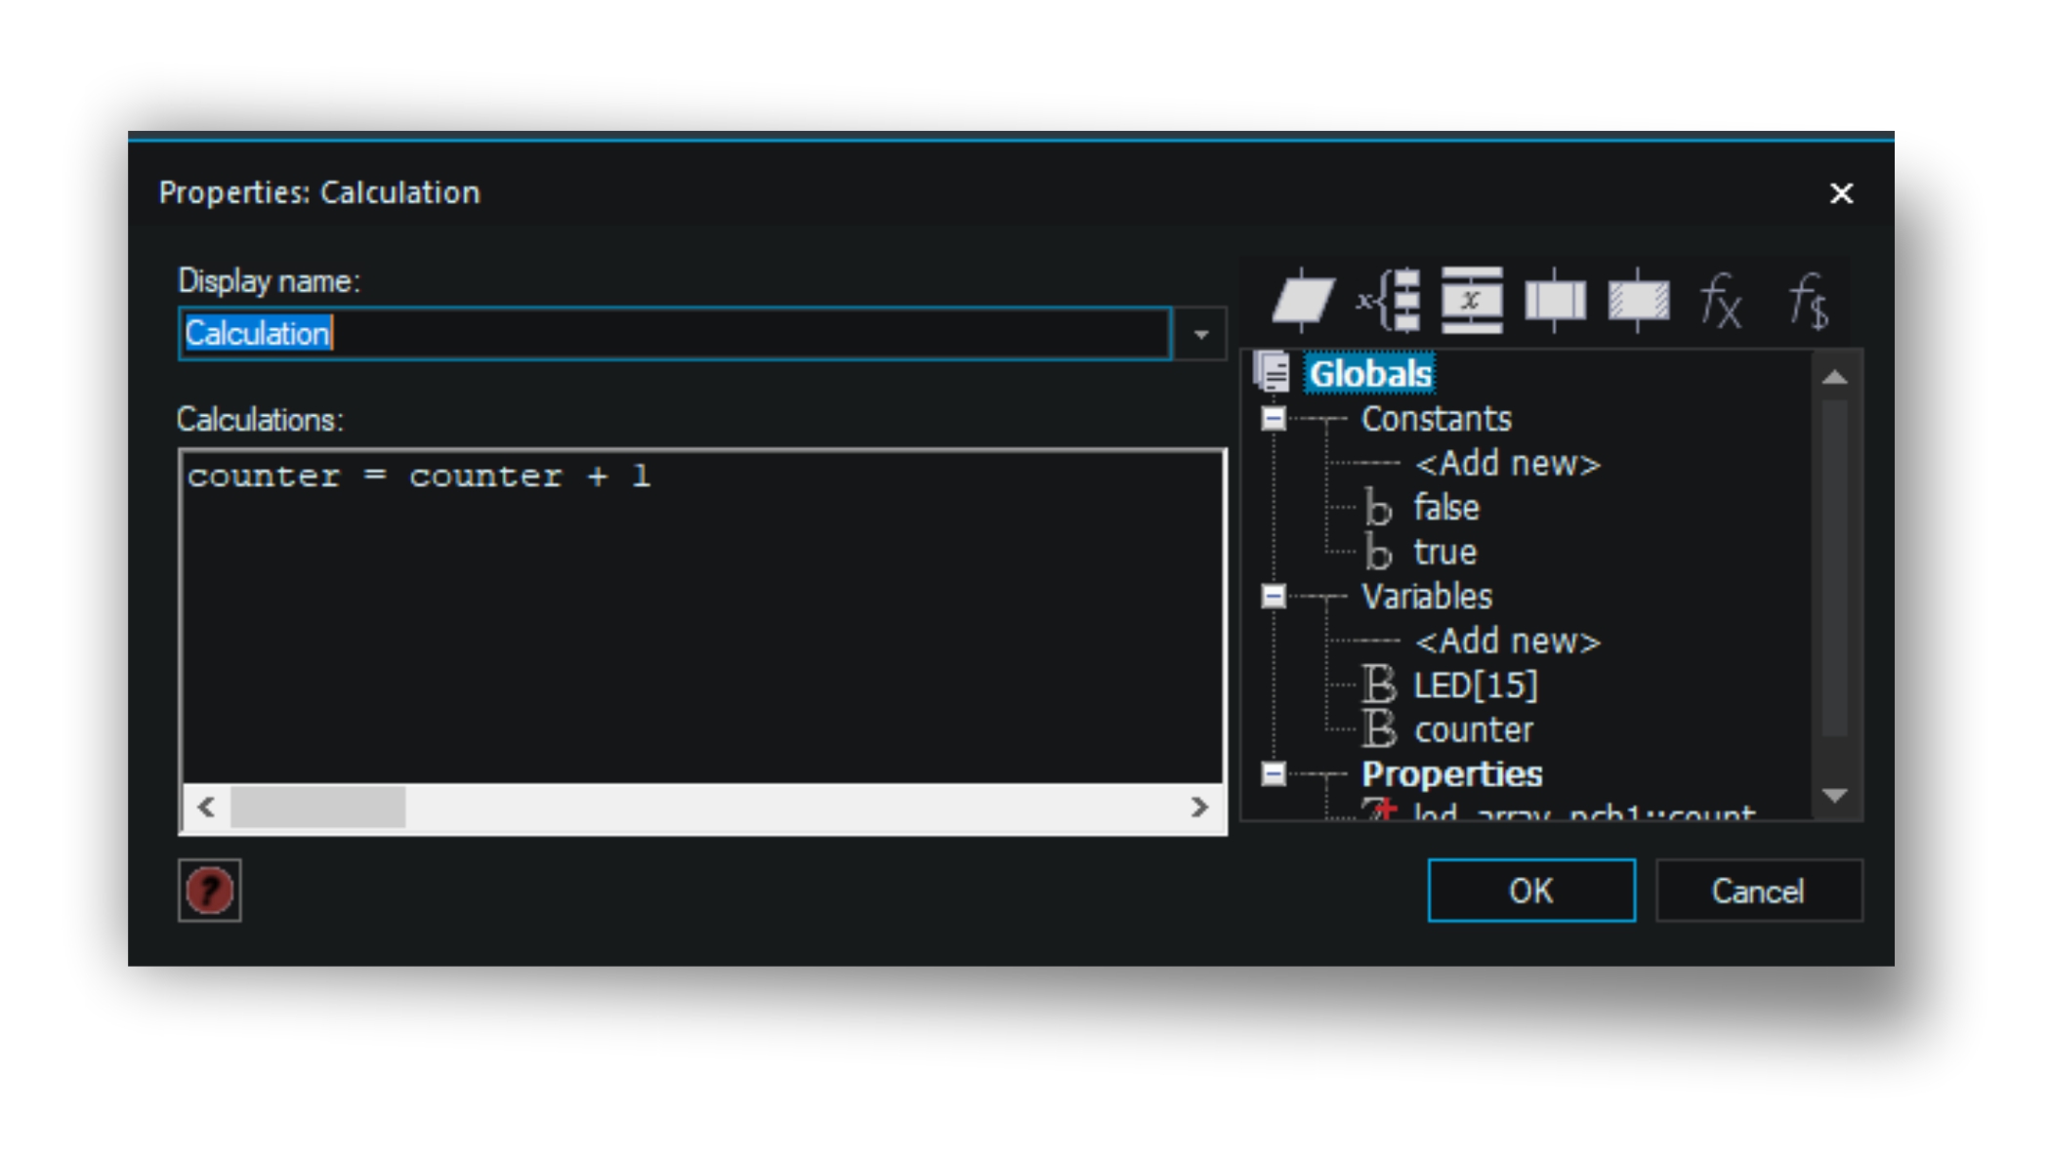The height and width of the screenshot is (1164, 2050).
Task: Click the tree's vertical scrollbar thumb
Action: point(1835,567)
